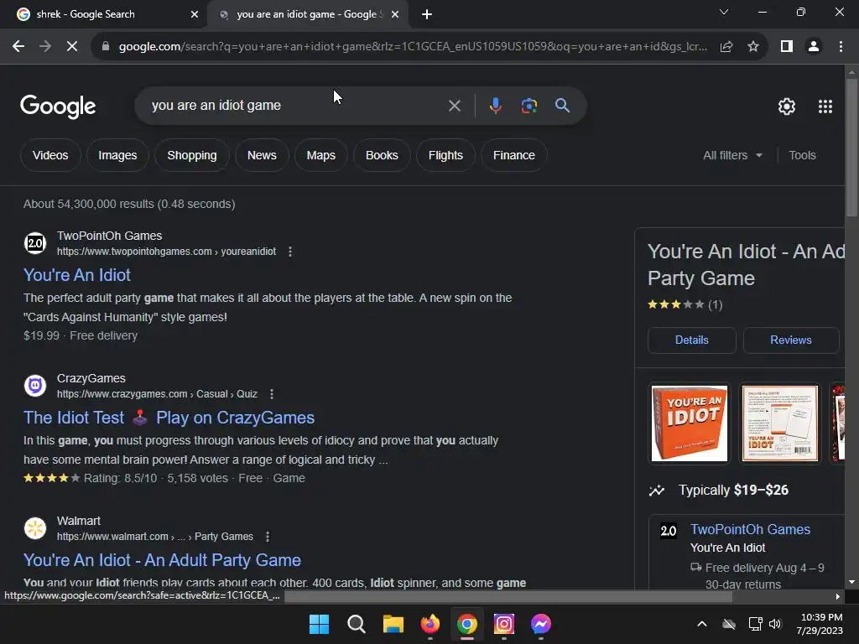This screenshot has height=644, width=859.
Task: Open the Google apps grid
Action: (825, 106)
